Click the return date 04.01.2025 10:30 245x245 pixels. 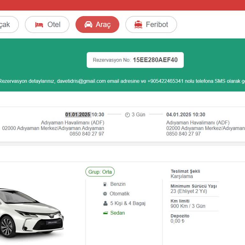click(186, 115)
